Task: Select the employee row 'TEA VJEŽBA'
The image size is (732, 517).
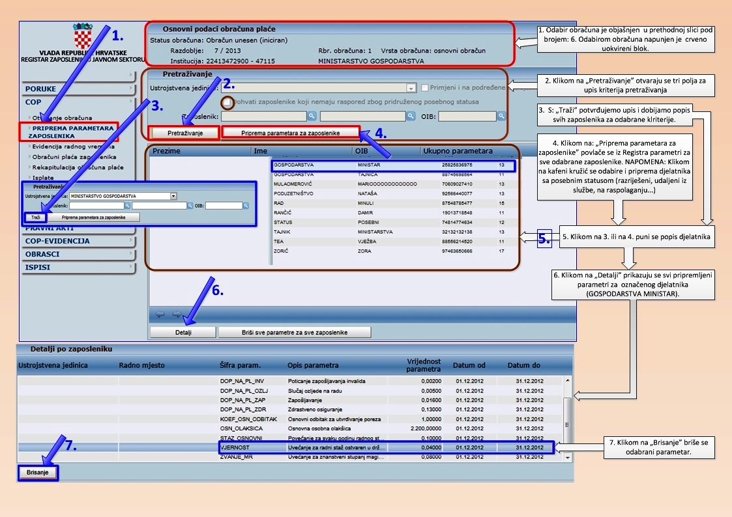Action: click(x=393, y=242)
